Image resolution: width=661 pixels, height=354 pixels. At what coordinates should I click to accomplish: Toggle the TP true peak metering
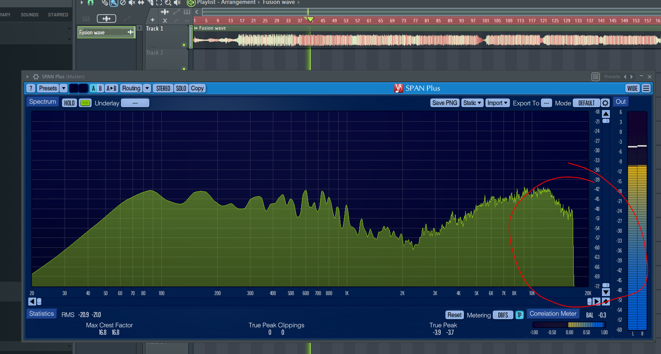pos(519,315)
